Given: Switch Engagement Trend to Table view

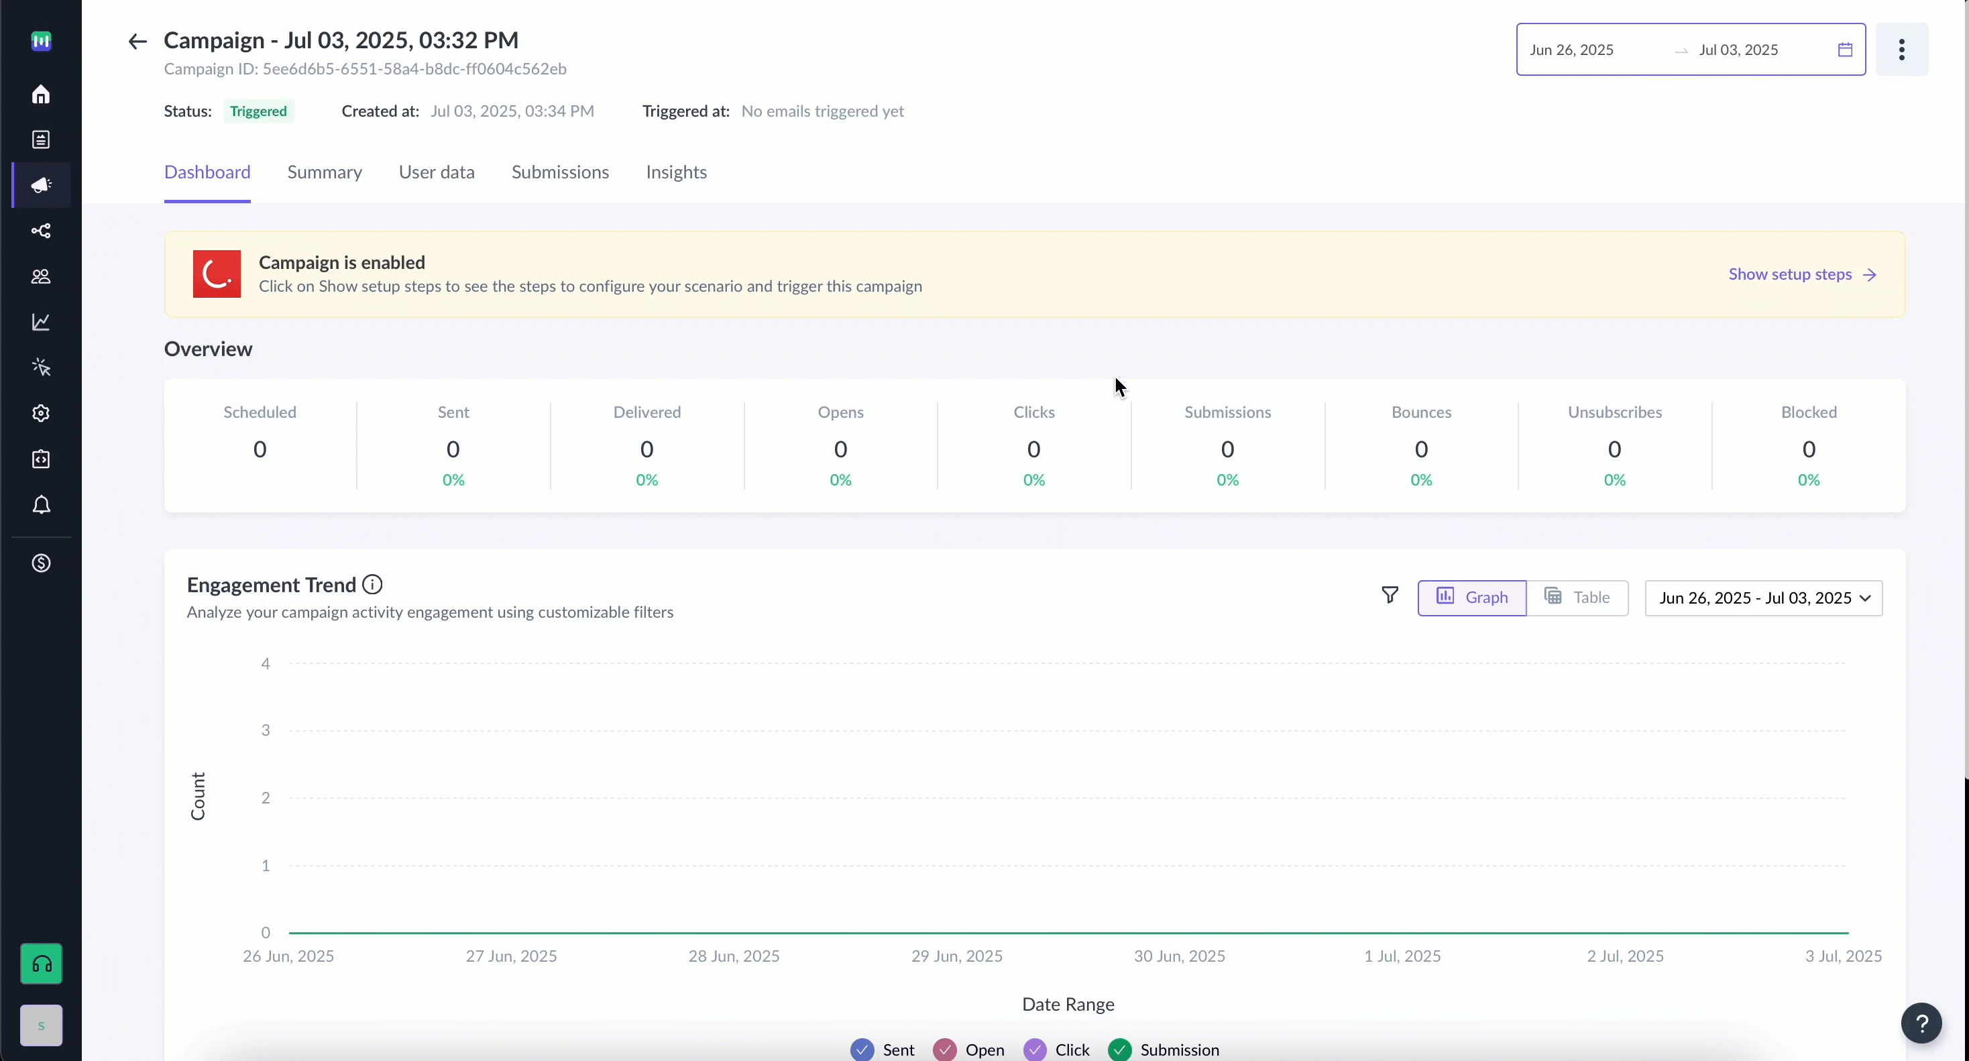Looking at the screenshot, I should [x=1579, y=597].
